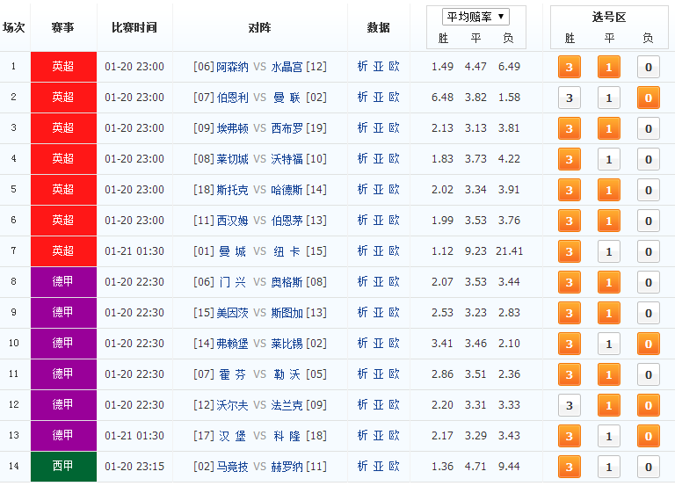The height and width of the screenshot is (486, 675).
Task: Toggle draw 1 for 埃弗顿 vs 西布罗
Action: (609, 128)
